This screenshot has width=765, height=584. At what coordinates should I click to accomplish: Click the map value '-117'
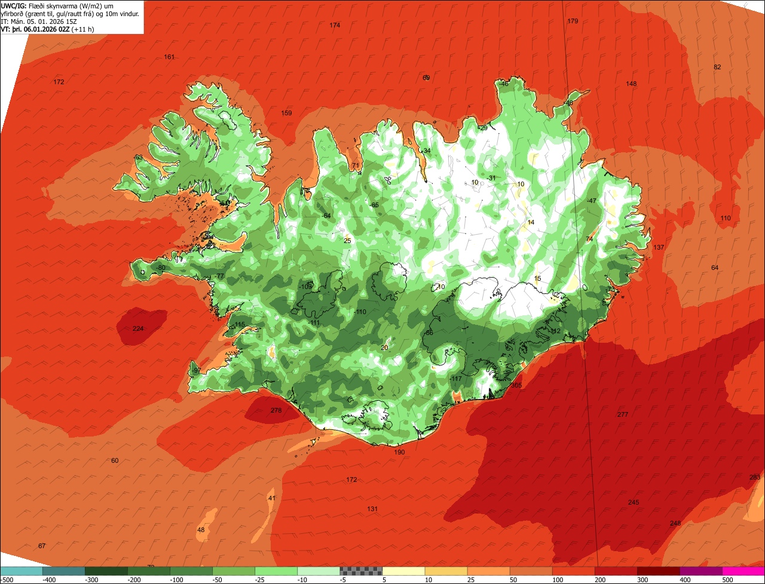[x=456, y=379]
